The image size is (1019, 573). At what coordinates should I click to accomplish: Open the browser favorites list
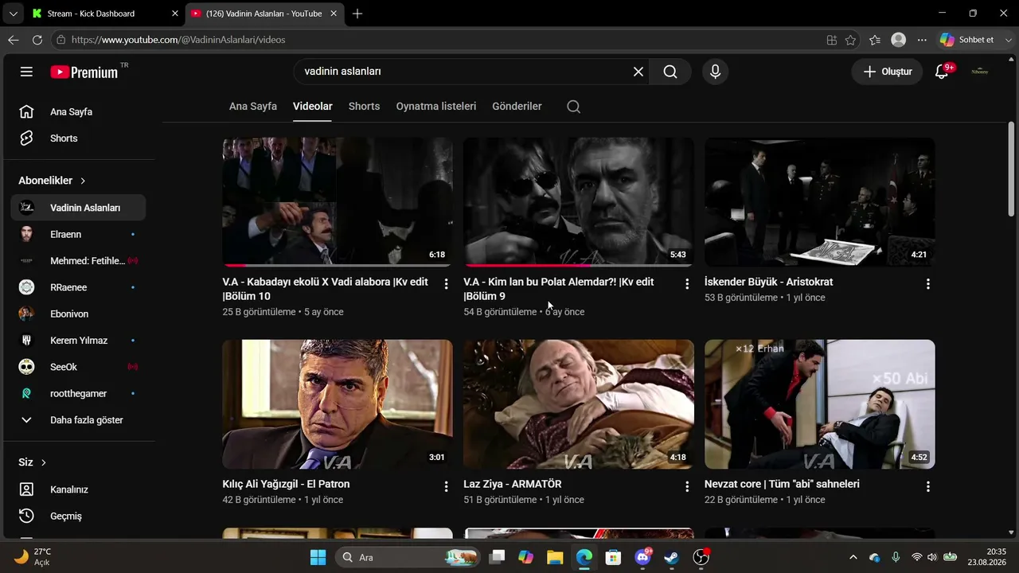click(x=875, y=40)
